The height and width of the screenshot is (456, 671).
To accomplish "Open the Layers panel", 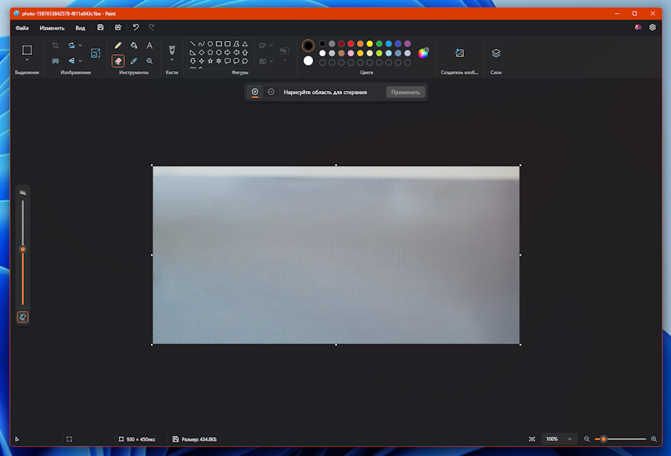I will (496, 53).
